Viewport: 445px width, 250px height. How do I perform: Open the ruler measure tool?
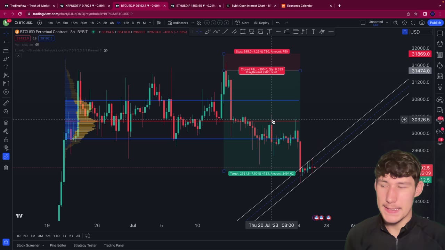pyautogui.click(x=6, y=103)
